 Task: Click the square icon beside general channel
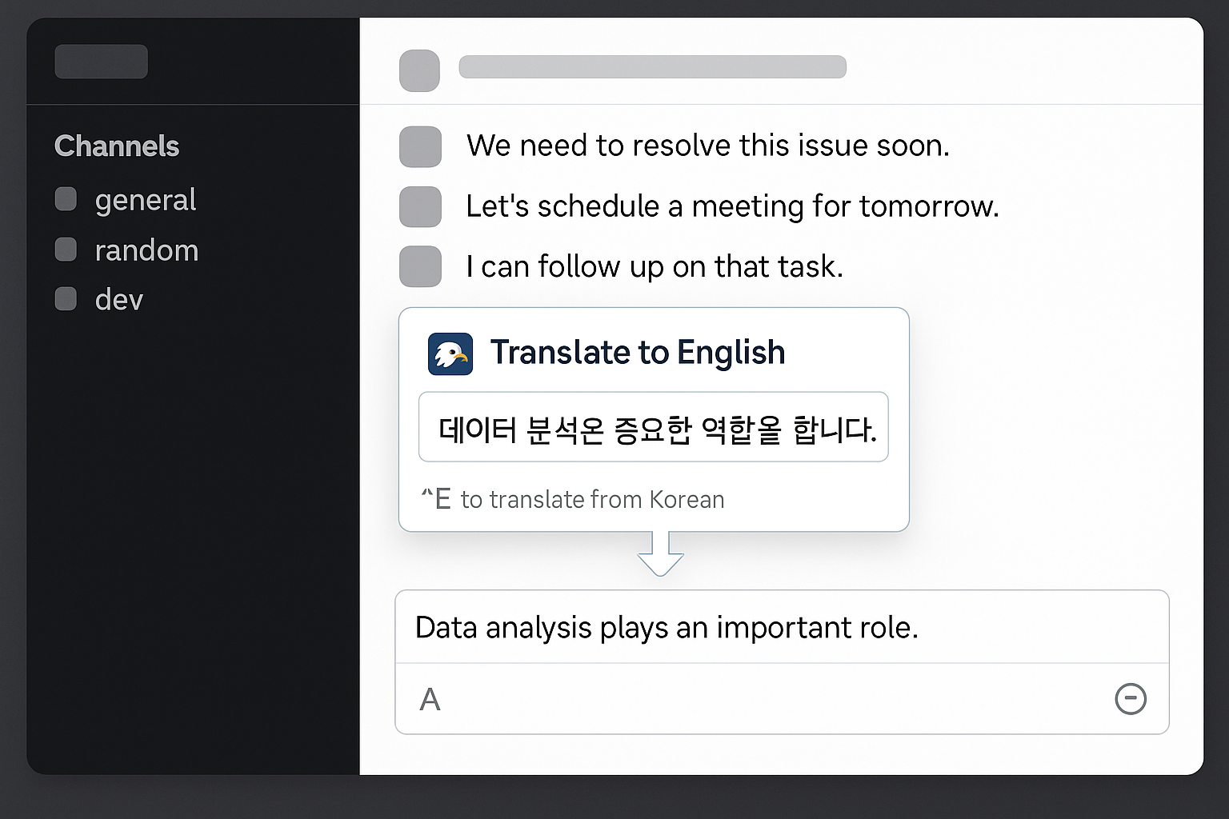coord(66,199)
